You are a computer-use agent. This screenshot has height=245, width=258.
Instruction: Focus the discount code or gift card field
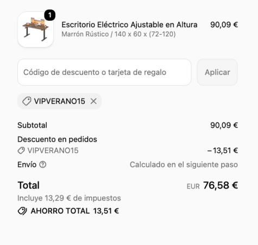pos(104,72)
